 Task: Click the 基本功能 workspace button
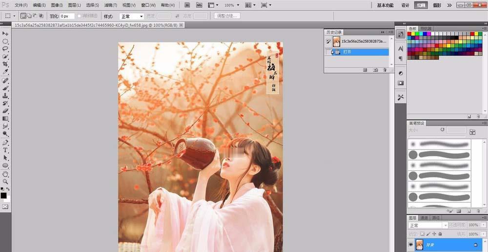[x=385, y=5]
